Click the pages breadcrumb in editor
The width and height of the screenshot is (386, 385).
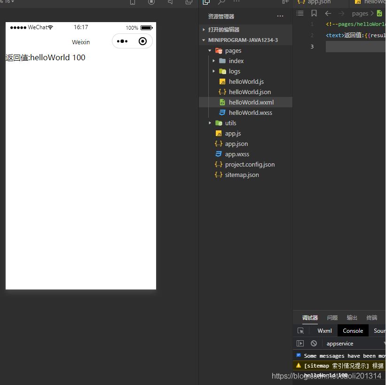click(360, 14)
